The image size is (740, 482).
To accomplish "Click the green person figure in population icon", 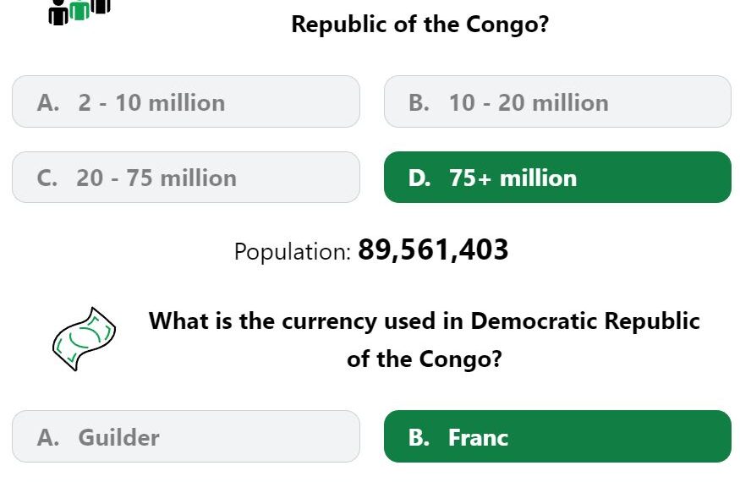I will pyautogui.click(x=79, y=10).
